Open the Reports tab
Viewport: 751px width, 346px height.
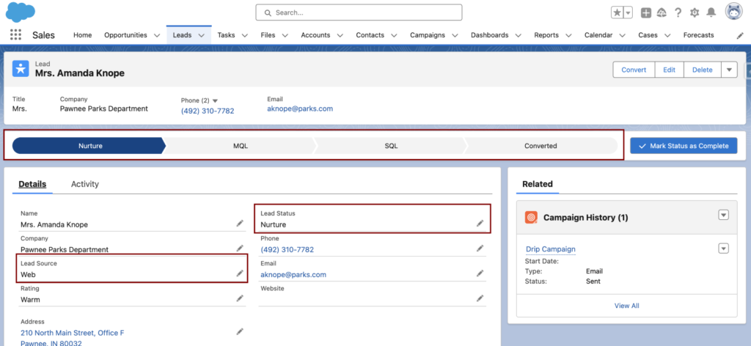[x=546, y=35]
